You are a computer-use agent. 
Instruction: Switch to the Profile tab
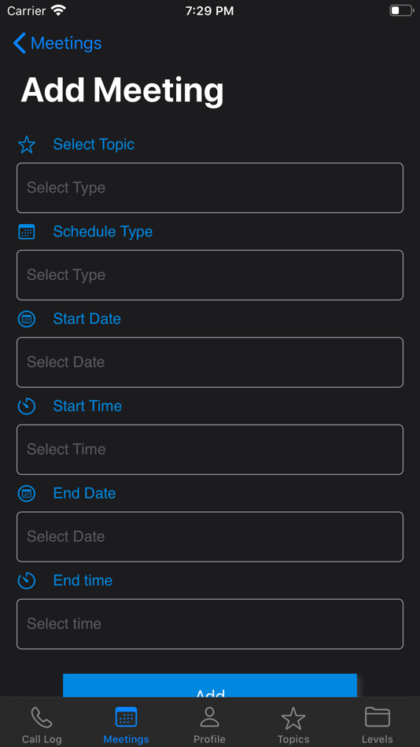pos(210,725)
